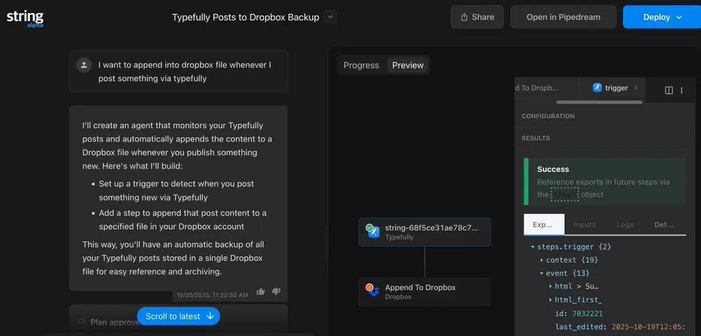The height and width of the screenshot is (336, 701).
Task: Collapse the steps.trigger tree node
Action: (533, 247)
